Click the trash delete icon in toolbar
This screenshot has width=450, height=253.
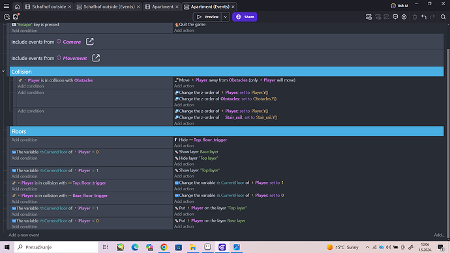(x=415, y=17)
